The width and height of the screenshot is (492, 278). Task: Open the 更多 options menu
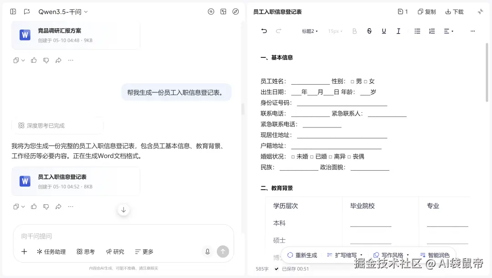pyautogui.click(x=144, y=252)
